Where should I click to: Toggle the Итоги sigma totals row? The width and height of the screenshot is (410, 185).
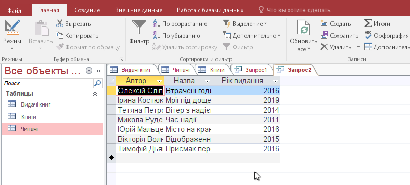[377, 24]
